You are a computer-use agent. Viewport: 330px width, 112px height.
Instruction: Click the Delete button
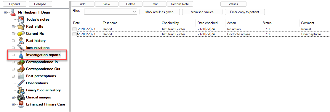131,4
